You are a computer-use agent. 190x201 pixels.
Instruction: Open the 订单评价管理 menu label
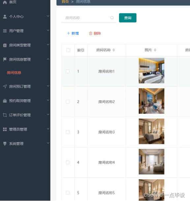(20, 115)
